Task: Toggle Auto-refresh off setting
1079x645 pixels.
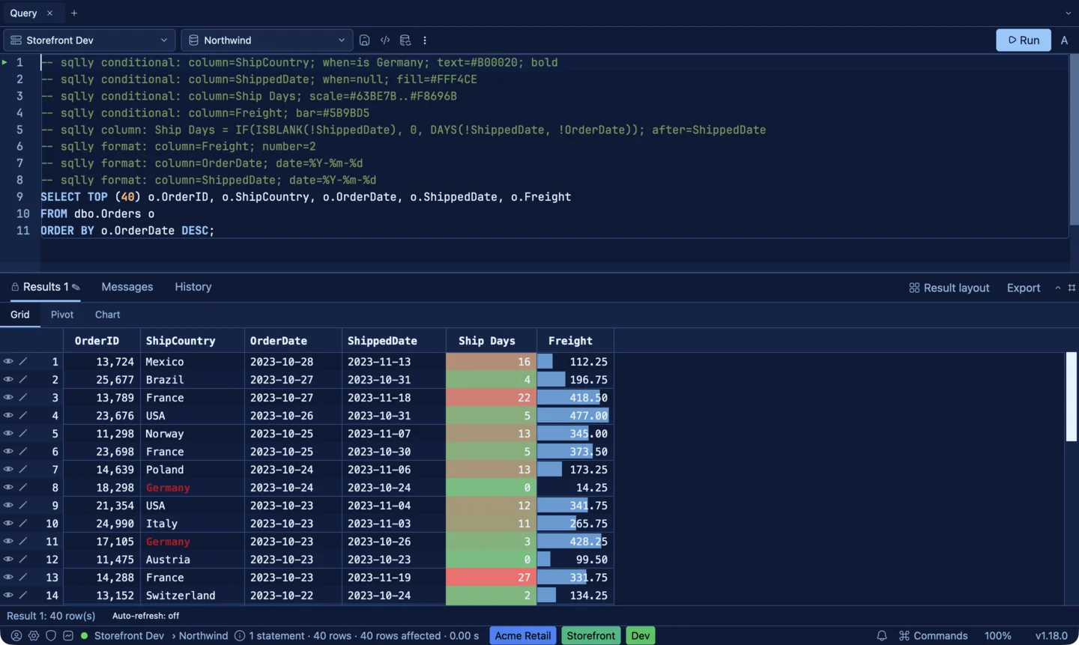Action: coord(145,616)
